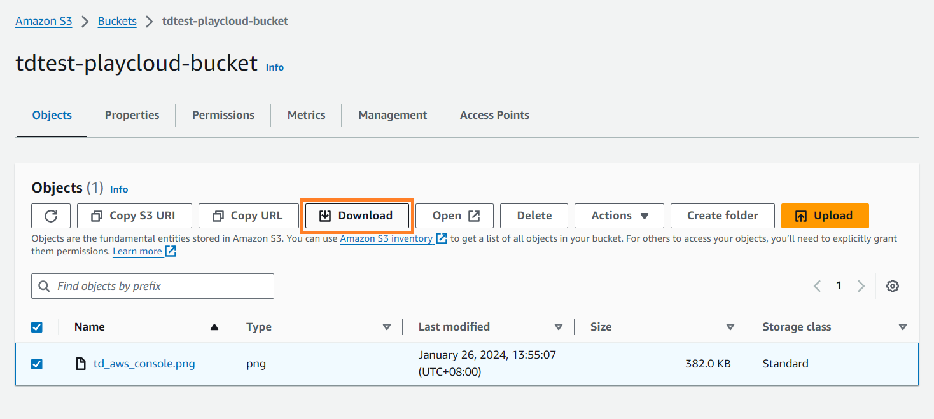Click the orange Upload button

click(x=825, y=216)
